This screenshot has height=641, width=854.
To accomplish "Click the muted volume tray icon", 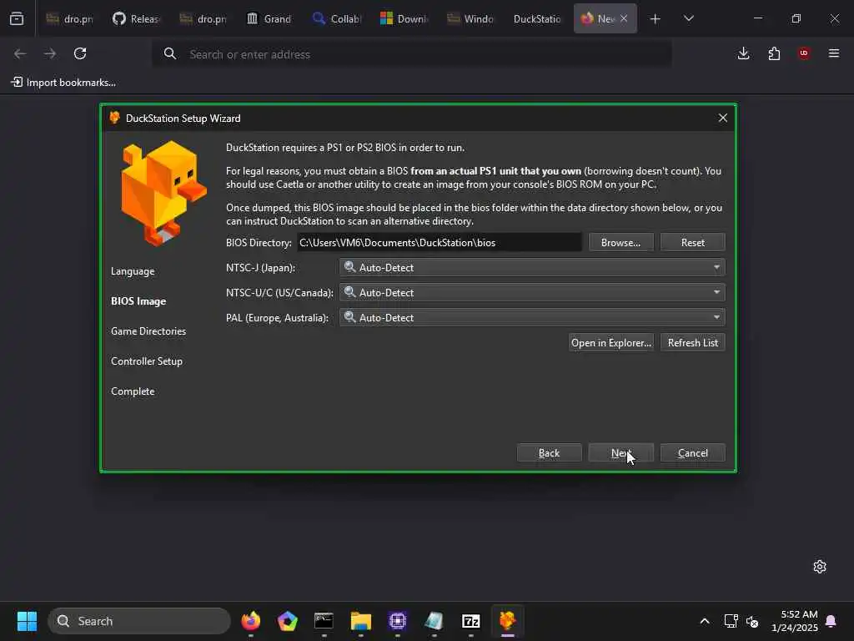I will coord(753,621).
